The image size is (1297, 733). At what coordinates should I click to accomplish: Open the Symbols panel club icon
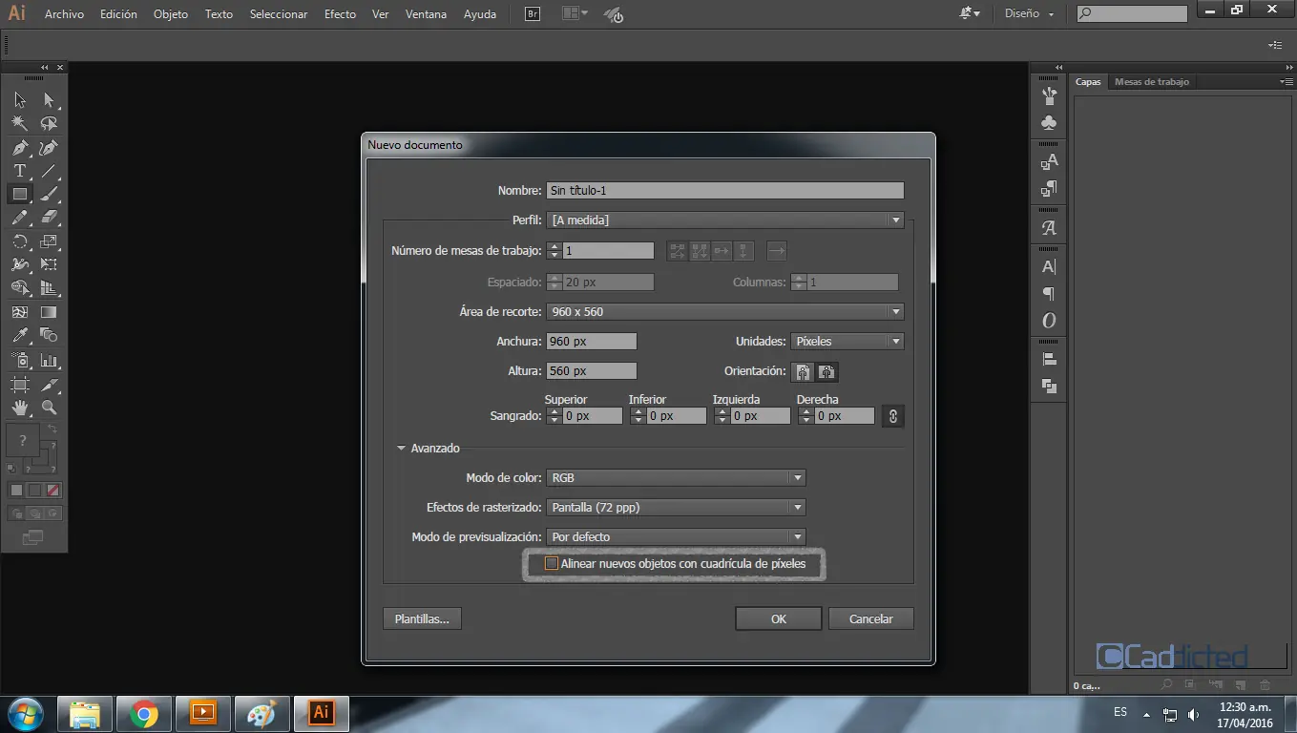tap(1049, 123)
